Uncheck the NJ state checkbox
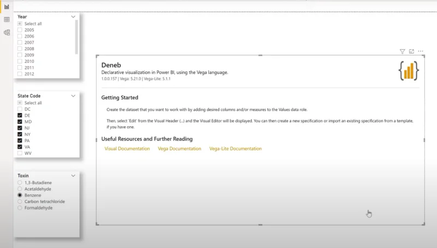 click(x=20, y=128)
